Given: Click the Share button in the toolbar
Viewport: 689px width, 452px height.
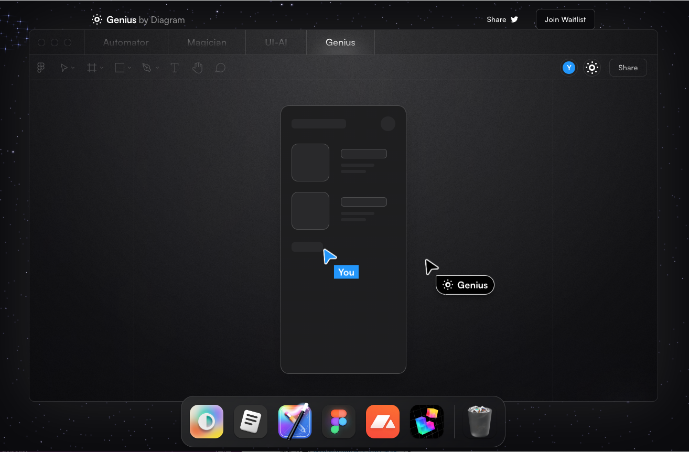Looking at the screenshot, I should pyautogui.click(x=628, y=68).
